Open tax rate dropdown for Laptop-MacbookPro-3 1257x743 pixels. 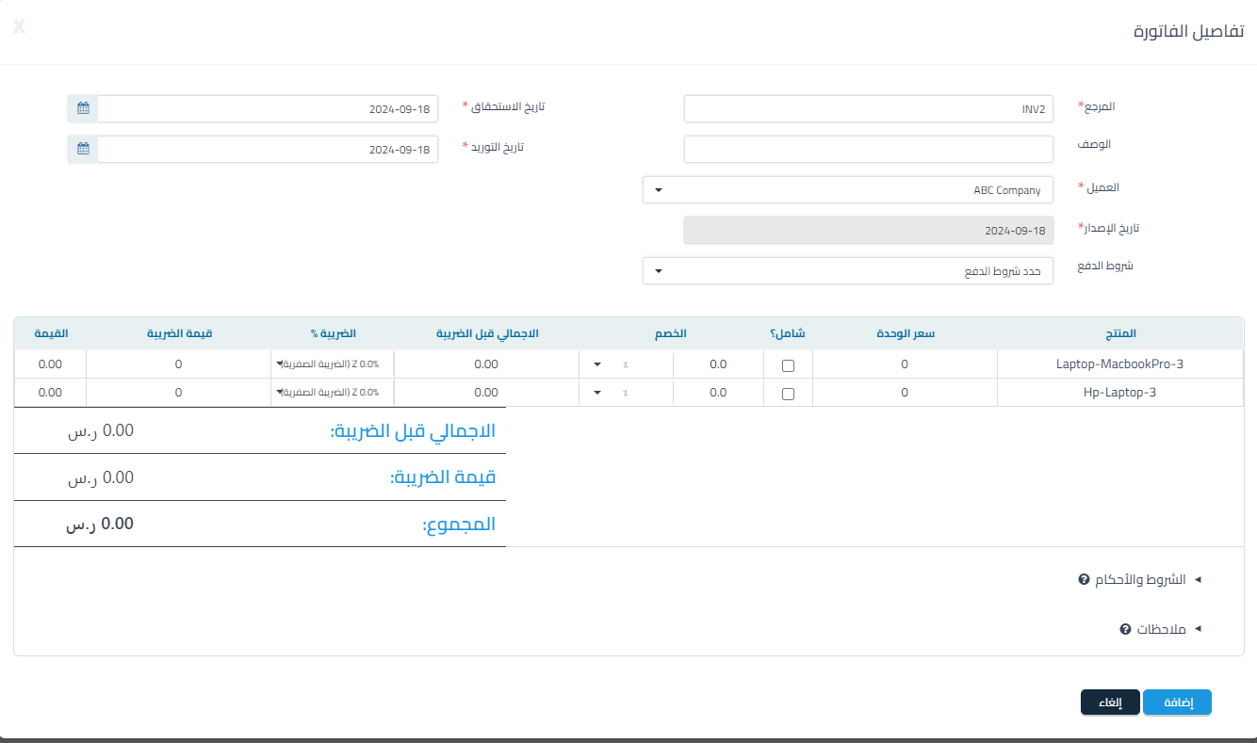point(331,364)
